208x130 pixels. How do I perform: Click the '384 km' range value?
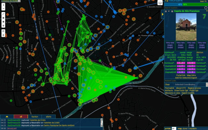[x=200, y=52]
